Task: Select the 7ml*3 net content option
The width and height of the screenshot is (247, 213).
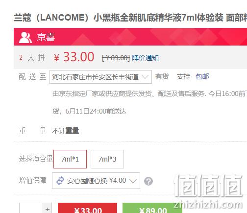Action: 107,159
